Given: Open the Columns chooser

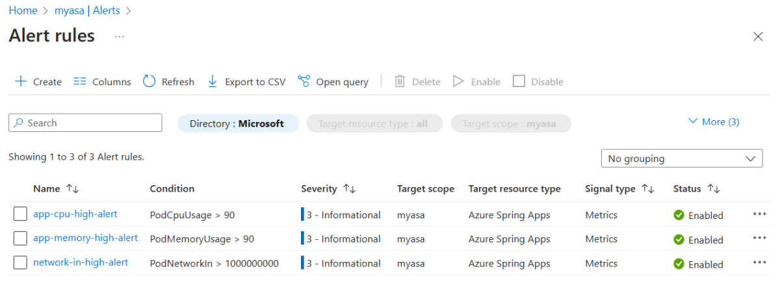Looking at the screenshot, I should tap(102, 81).
